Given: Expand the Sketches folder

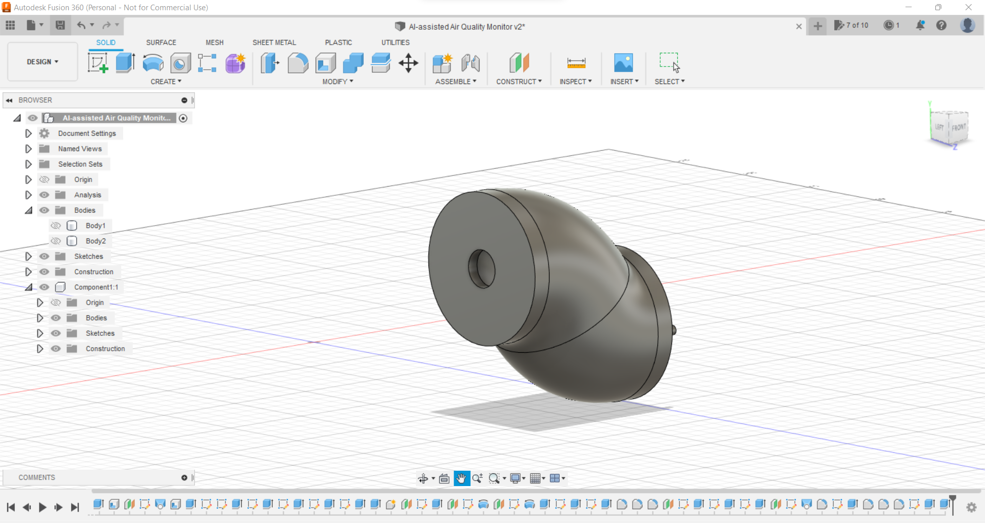Looking at the screenshot, I should [x=28, y=256].
